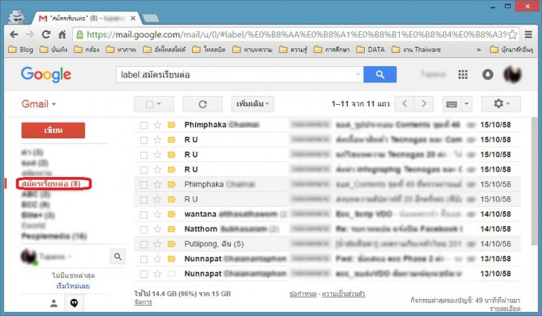The image size is (542, 316).
Task: Open the account profile avatar
Action: [512, 74]
